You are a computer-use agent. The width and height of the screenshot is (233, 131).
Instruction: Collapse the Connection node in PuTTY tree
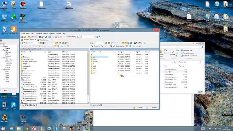[x=2, y=70]
